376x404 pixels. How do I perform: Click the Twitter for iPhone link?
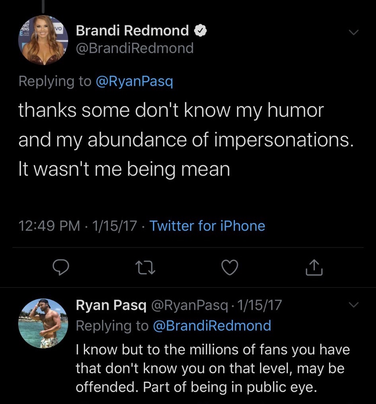coord(207,226)
